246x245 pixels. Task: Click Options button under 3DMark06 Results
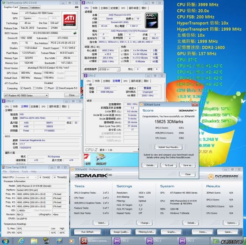click(231, 223)
